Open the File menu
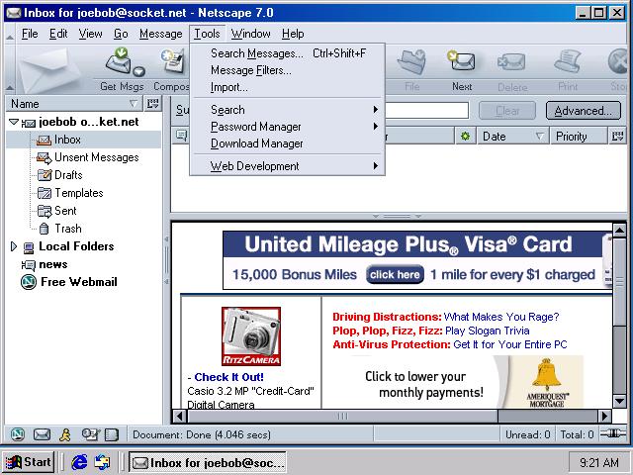Image resolution: width=633 pixels, height=475 pixels. click(x=30, y=34)
